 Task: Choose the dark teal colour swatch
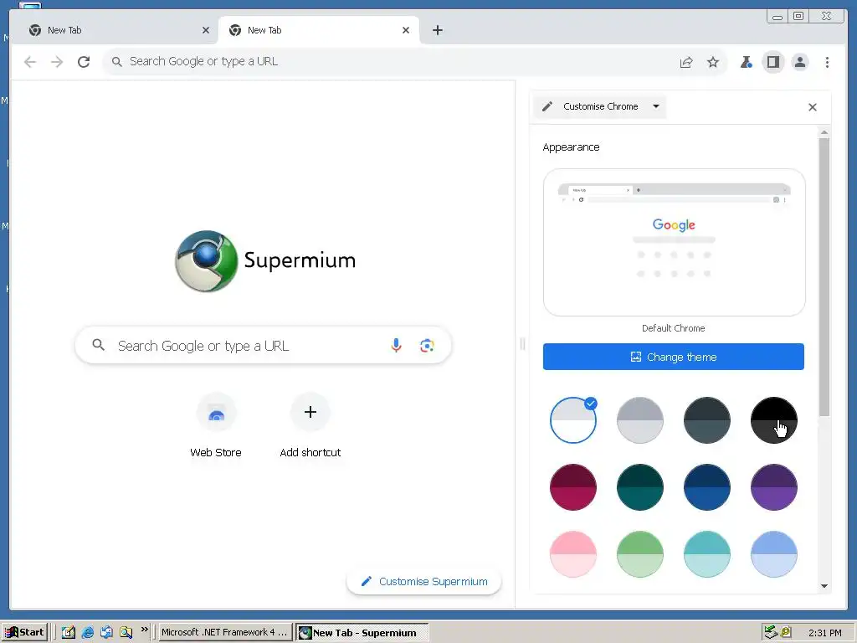click(640, 487)
